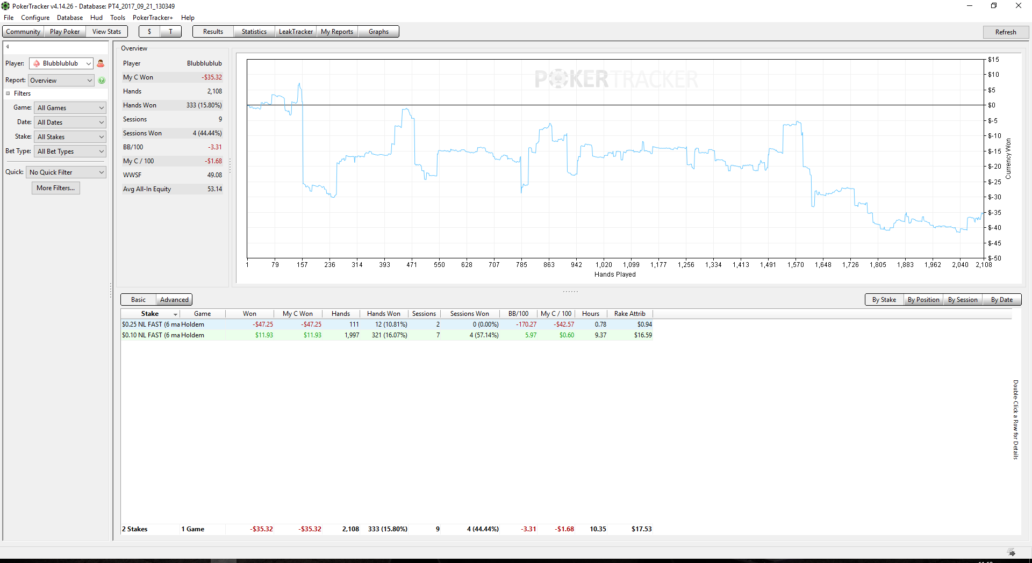The height and width of the screenshot is (563, 1032).
Task: Click the Avg All-In Equity value 53.14
Action: [x=214, y=189]
